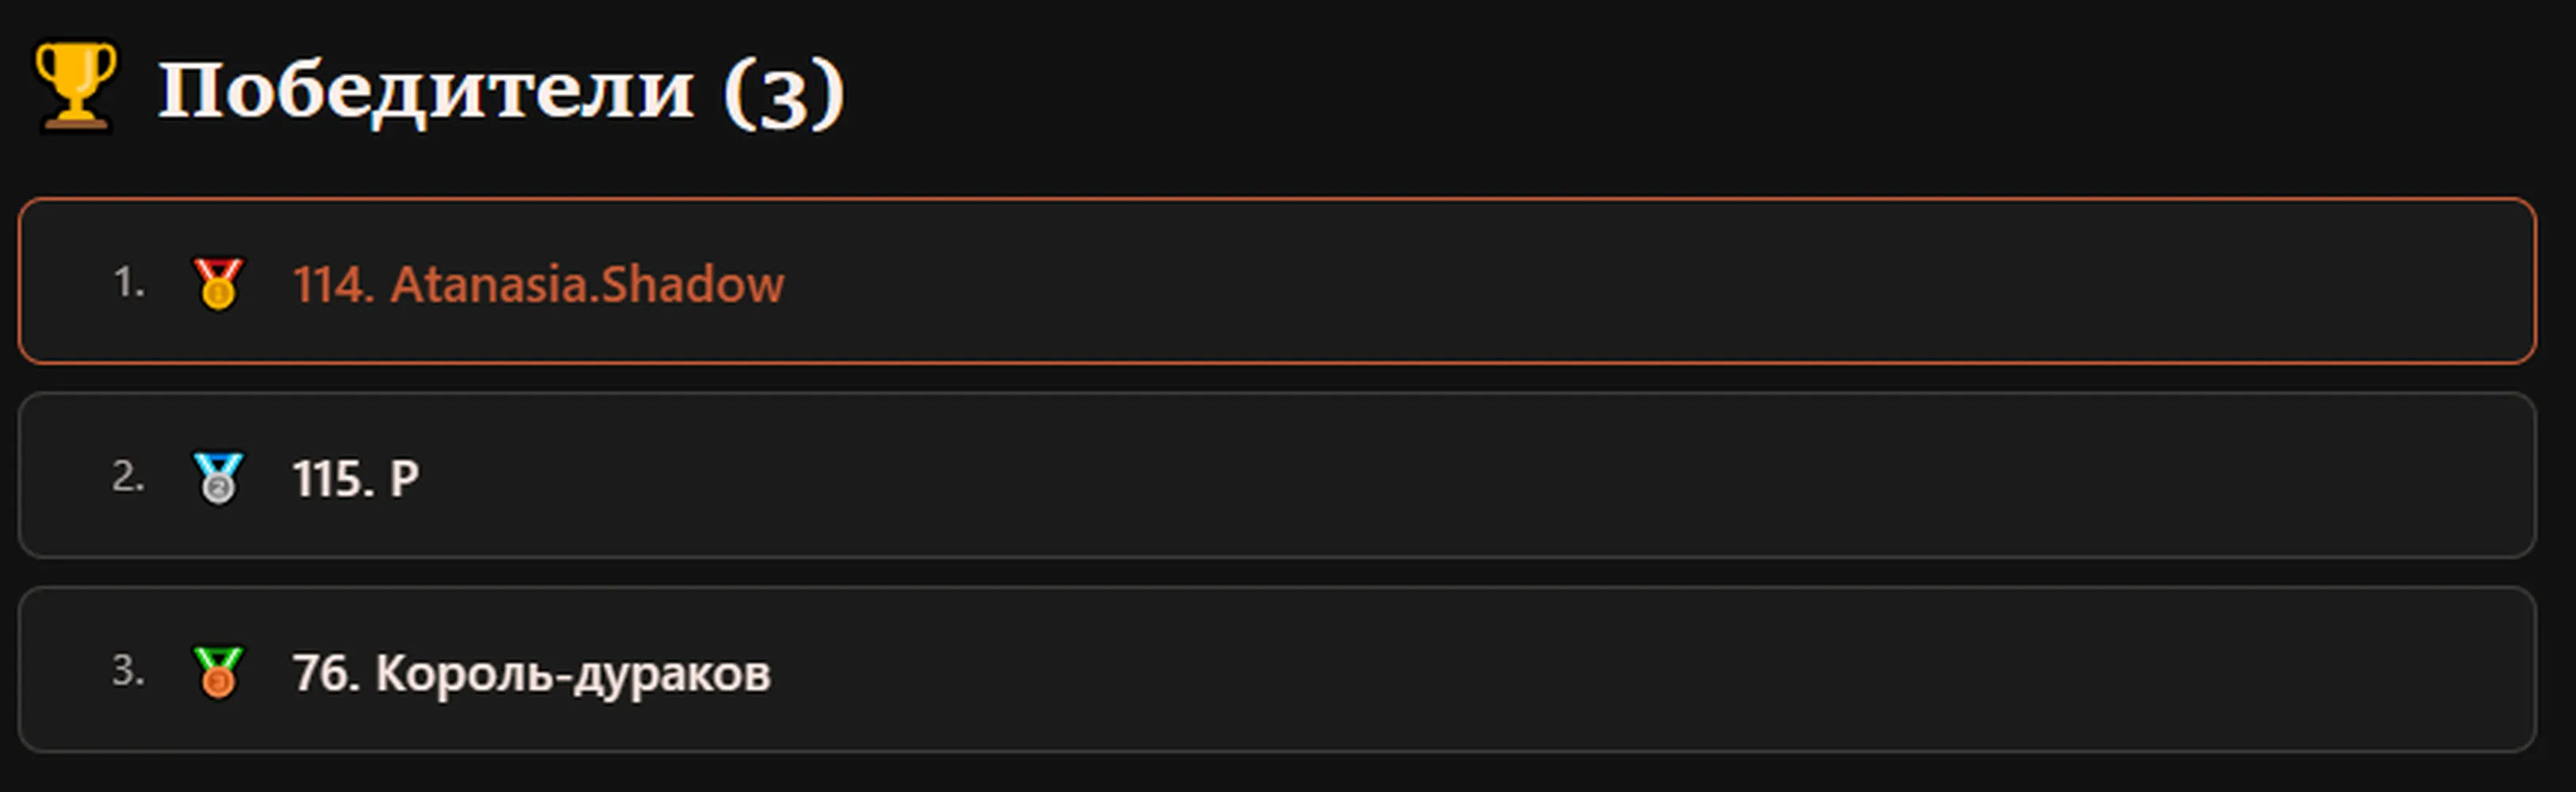Click the bronze third-place medal icon
This screenshot has height=792, width=2576.
click(218, 672)
